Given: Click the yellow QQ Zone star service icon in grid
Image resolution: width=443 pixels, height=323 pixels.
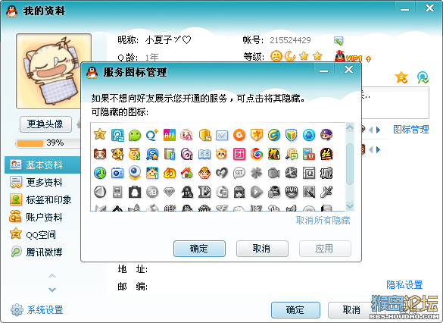Looking at the screenshot, I should (x=100, y=135).
